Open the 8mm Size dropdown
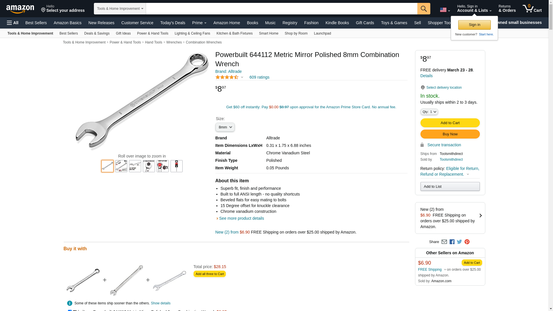The image size is (553, 311). point(225,127)
